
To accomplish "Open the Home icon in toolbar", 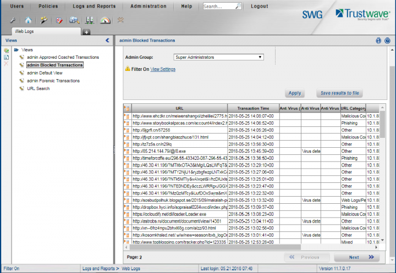I will point(28,20).
